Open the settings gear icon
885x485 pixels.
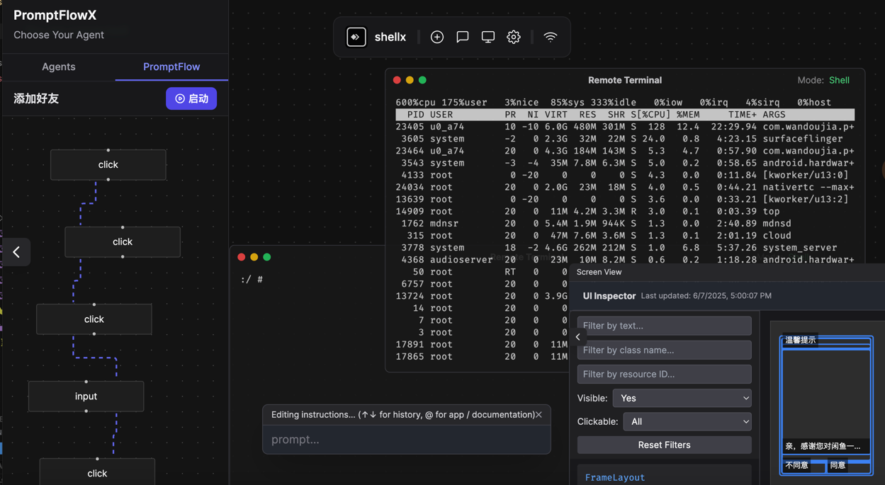click(513, 36)
